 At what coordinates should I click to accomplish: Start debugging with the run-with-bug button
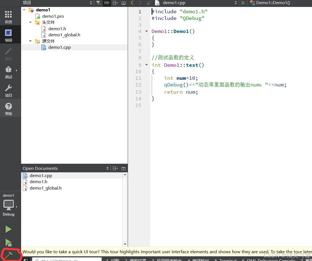(8, 242)
